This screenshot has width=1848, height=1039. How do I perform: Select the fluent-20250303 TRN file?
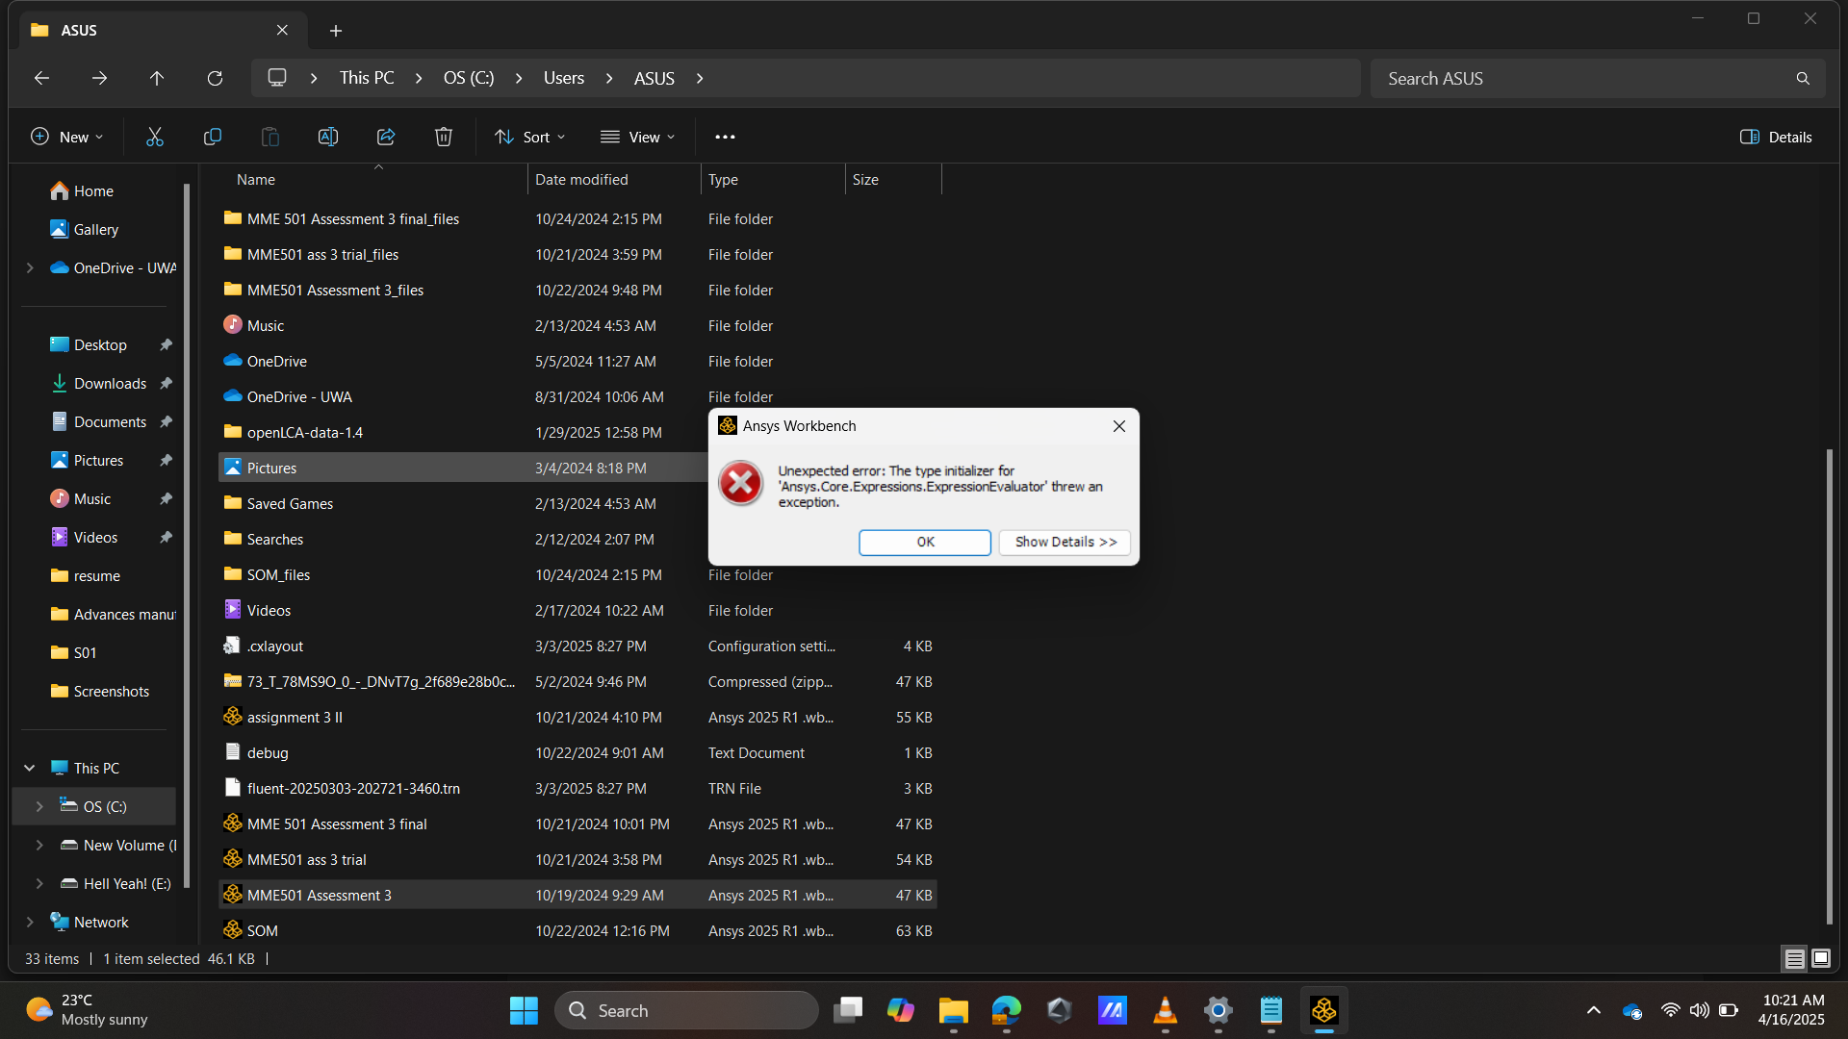(x=577, y=788)
